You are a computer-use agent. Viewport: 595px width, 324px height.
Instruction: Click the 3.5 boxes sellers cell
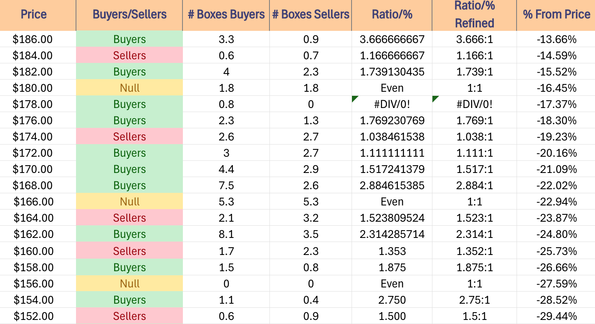tap(311, 234)
